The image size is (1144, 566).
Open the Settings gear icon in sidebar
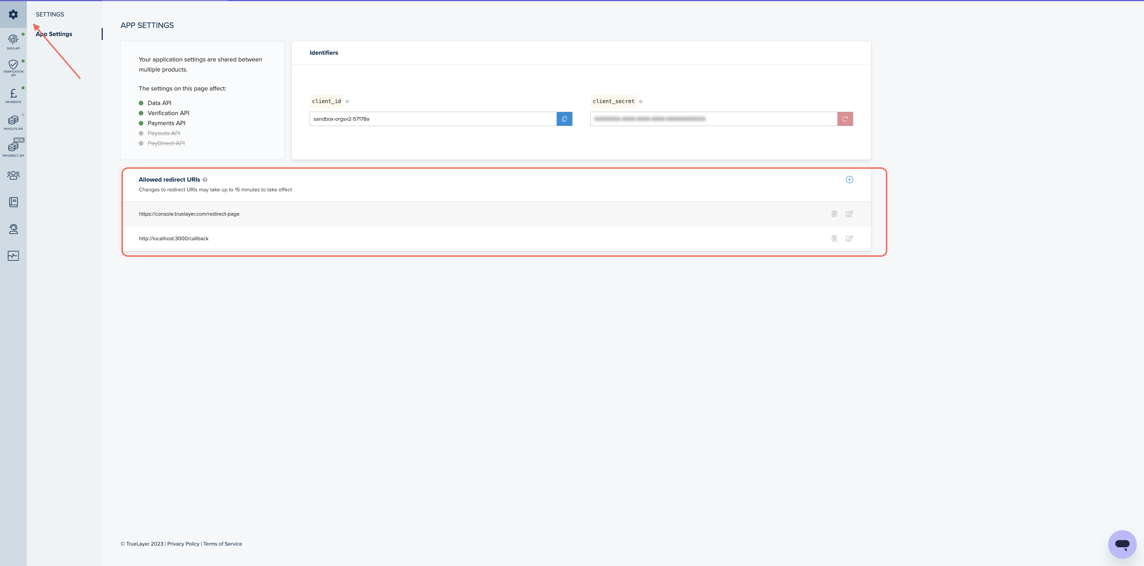point(13,14)
